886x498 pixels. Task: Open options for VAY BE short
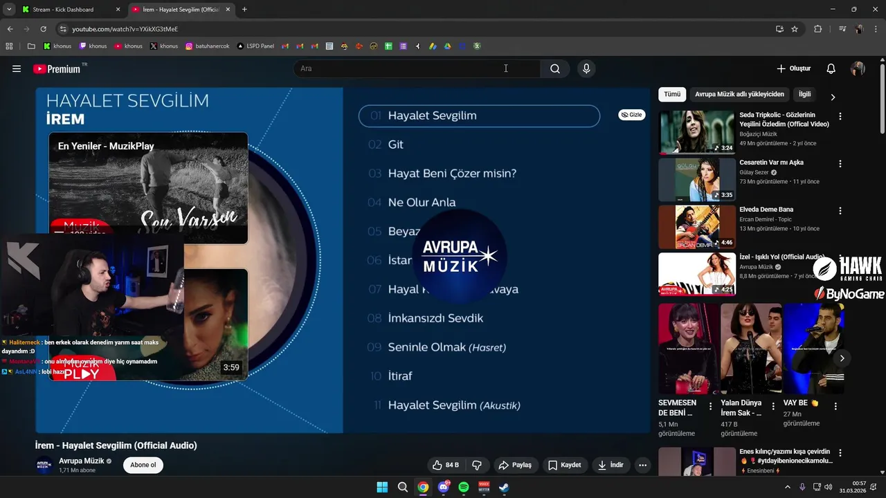coord(835,407)
